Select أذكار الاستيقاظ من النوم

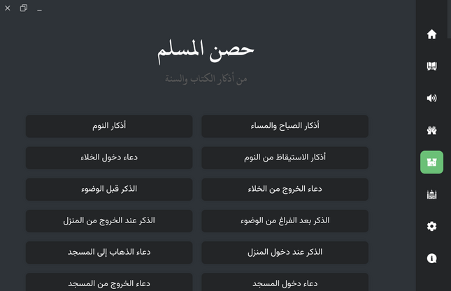285,158
